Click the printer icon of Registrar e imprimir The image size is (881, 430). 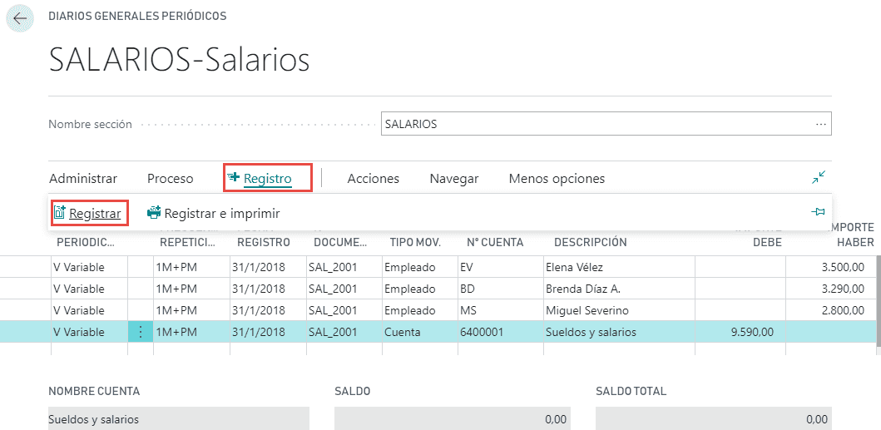[153, 213]
